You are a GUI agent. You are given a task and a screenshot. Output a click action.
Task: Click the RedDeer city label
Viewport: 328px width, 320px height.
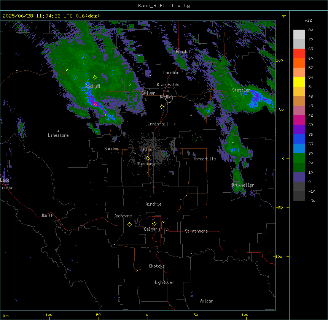[x=167, y=97]
